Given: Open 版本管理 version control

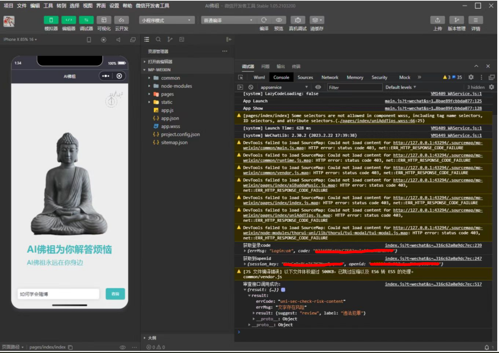Looking at the screenshot, I should tap(457, 20).
